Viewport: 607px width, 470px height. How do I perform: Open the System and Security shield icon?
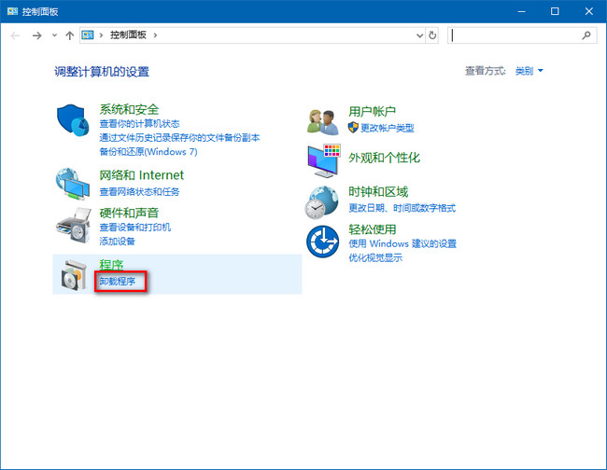(x=73, y=119)
